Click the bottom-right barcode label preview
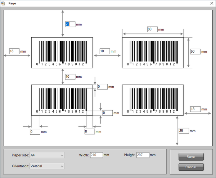The width and height of the screenshot is (216, 178). pyautogui.click(x=153, y=100)
